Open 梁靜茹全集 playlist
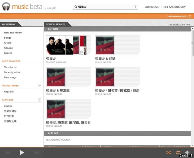The height and width of the screenshot is (158, 194). (x=10, y=121)
